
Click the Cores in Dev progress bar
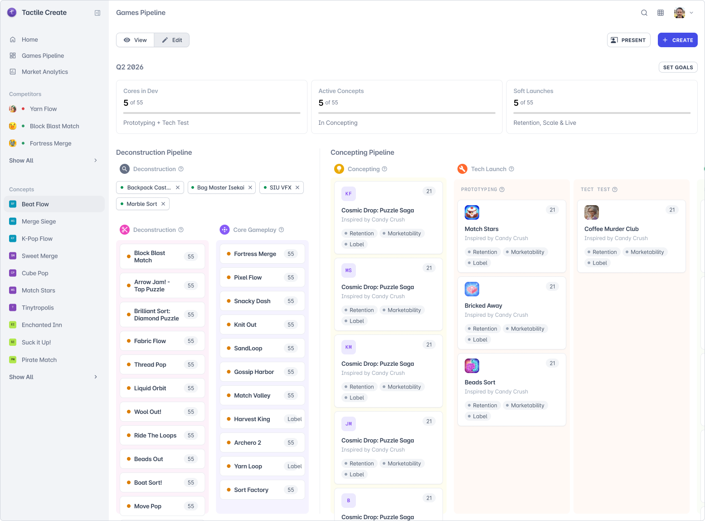(212, 113)
